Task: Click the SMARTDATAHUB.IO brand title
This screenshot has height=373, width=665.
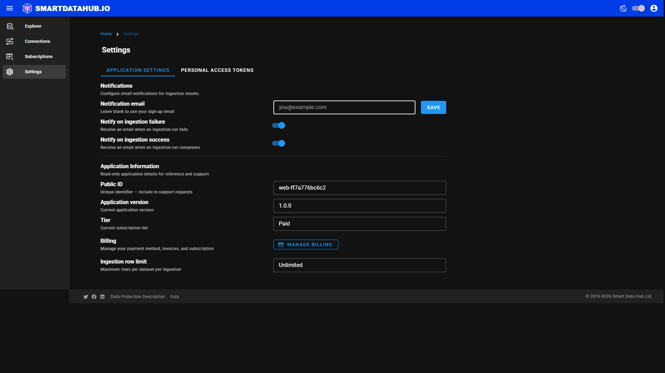Action: 73,8
